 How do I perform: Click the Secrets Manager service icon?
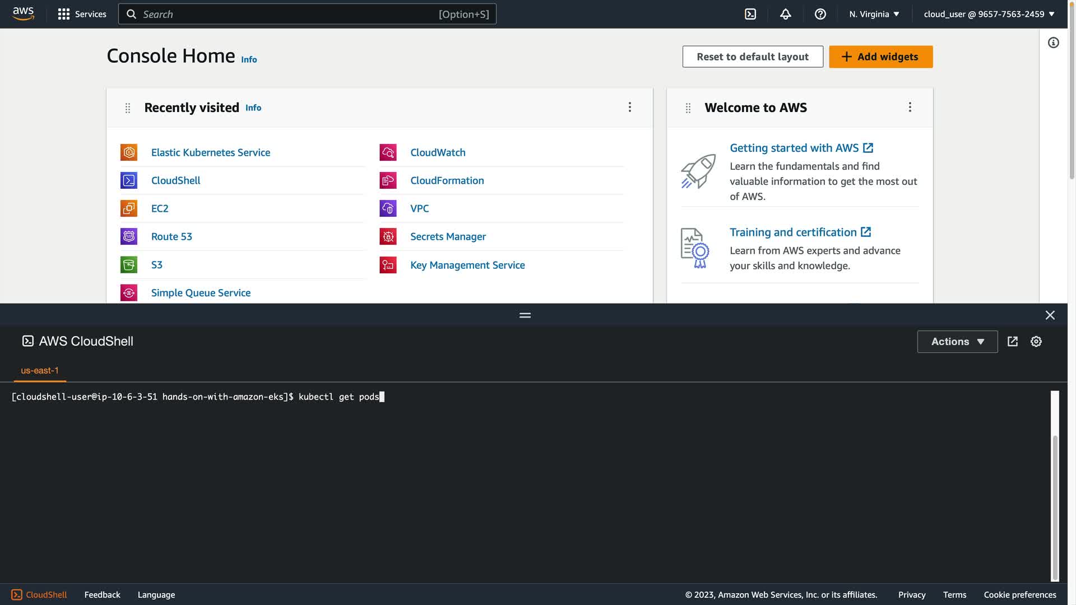pyautogui.click(x=388, y=236)
